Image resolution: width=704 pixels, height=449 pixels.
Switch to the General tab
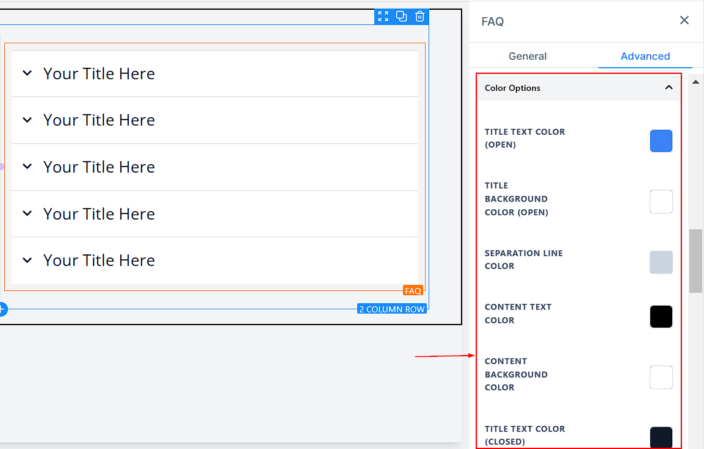(528, 56)
